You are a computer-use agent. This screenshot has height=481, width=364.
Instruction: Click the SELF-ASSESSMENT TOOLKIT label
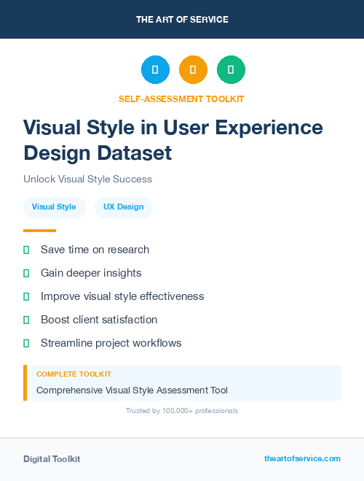tap(181, 99)
